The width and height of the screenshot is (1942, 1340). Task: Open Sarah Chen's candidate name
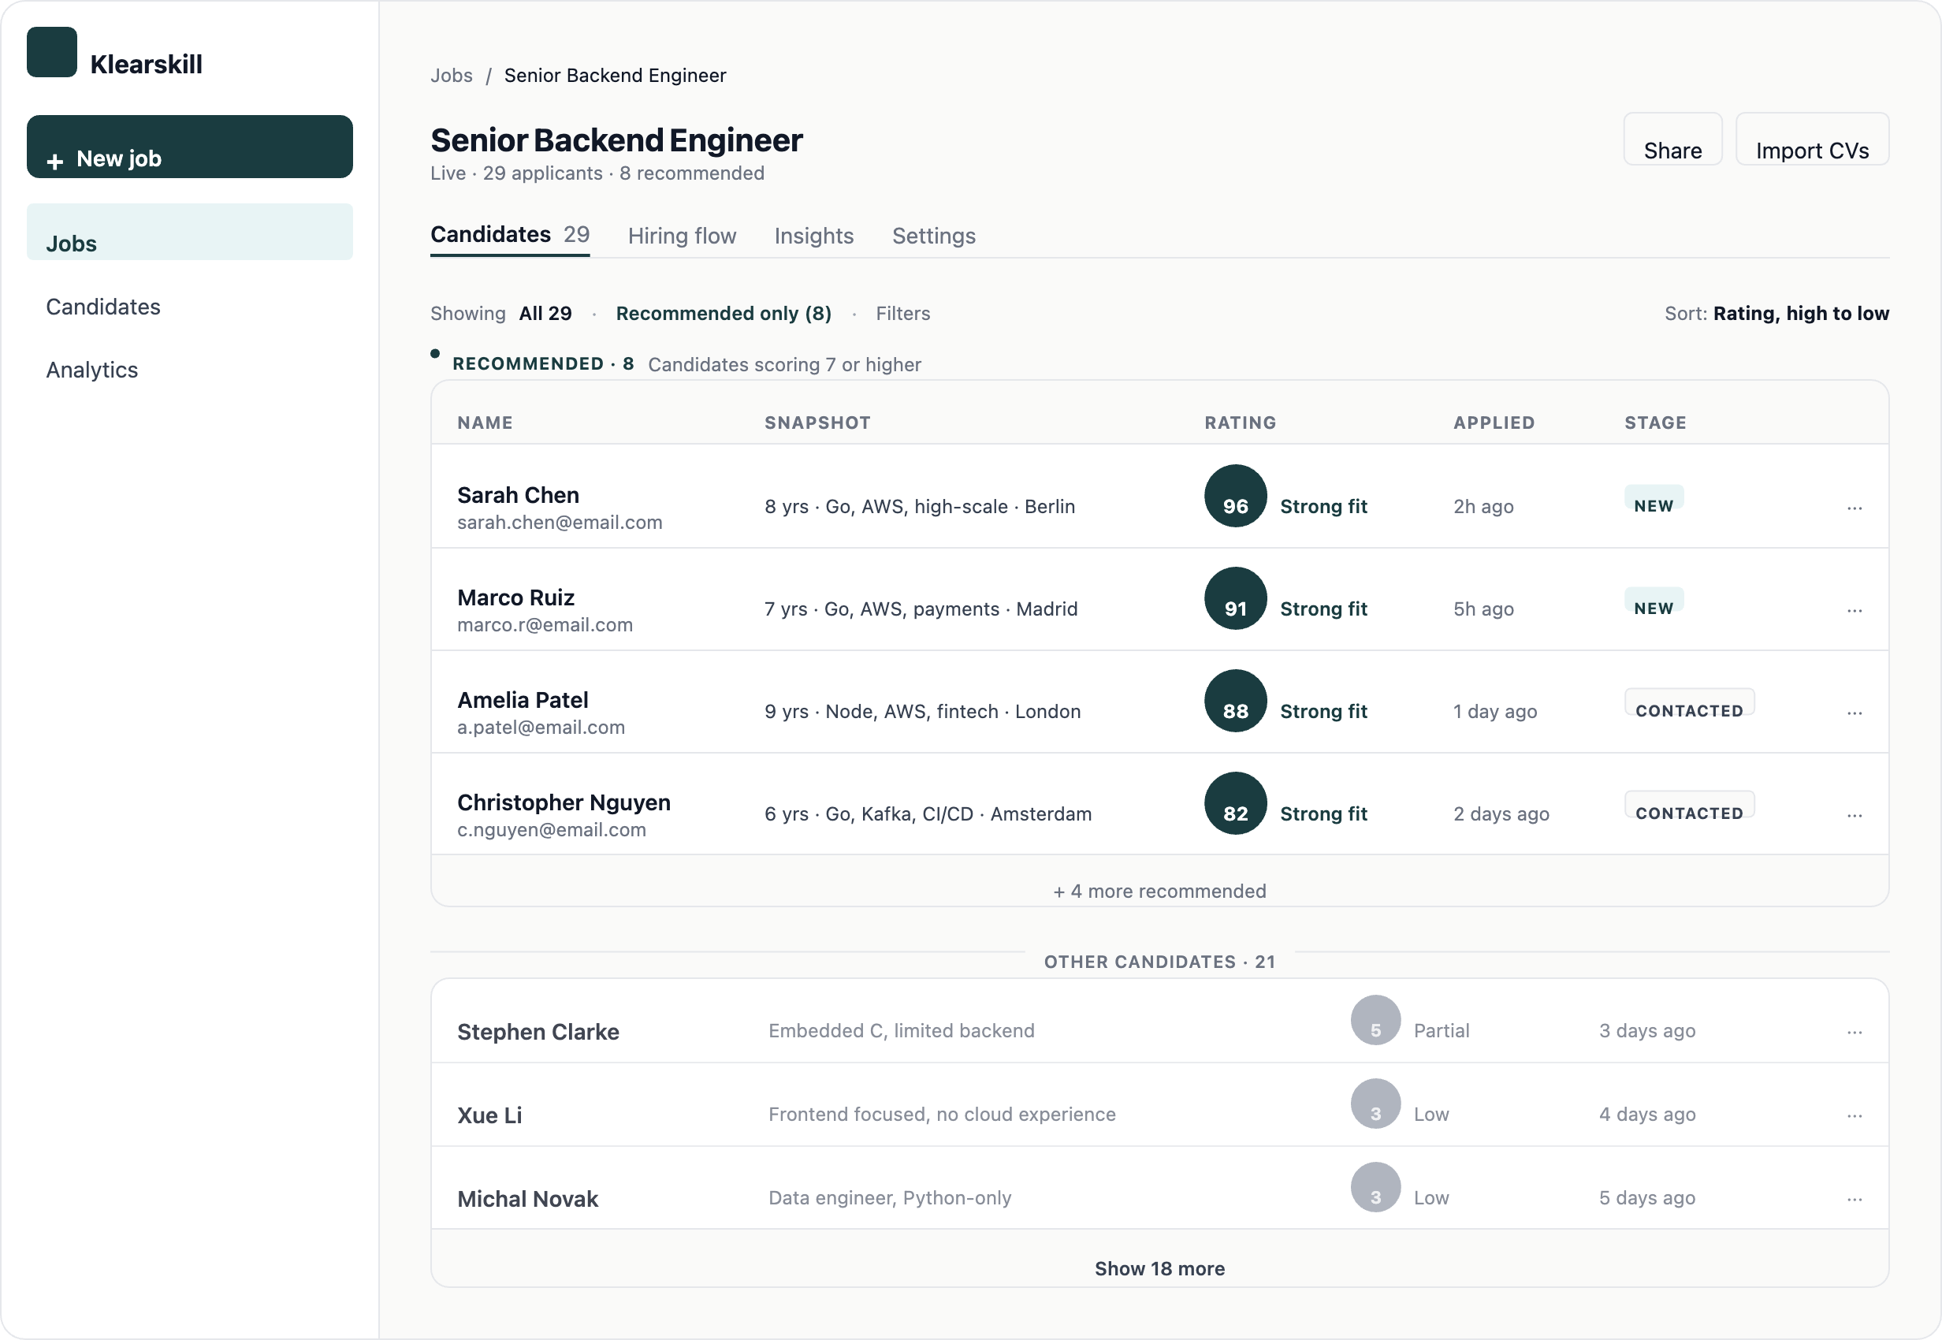[518, 495]
